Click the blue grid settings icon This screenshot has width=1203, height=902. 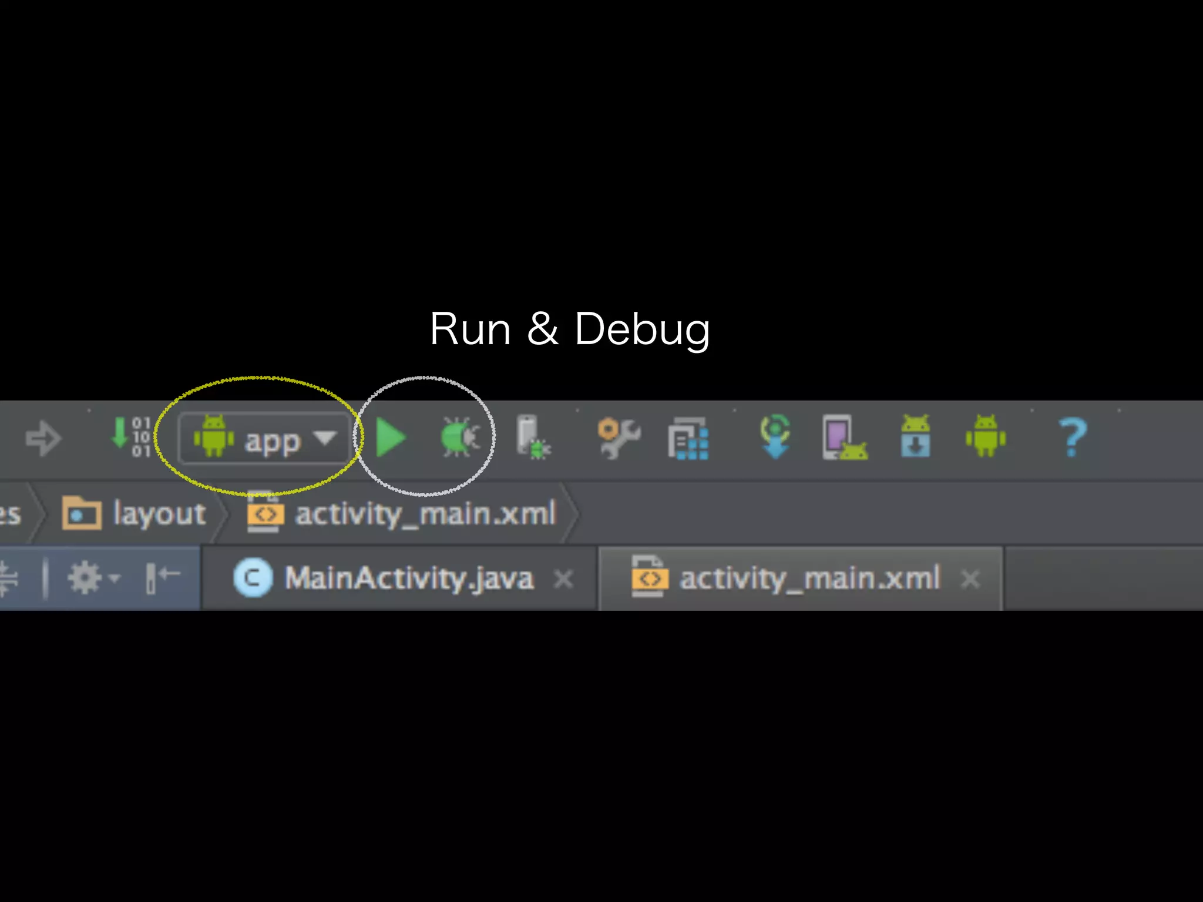[x=688, y=438]
